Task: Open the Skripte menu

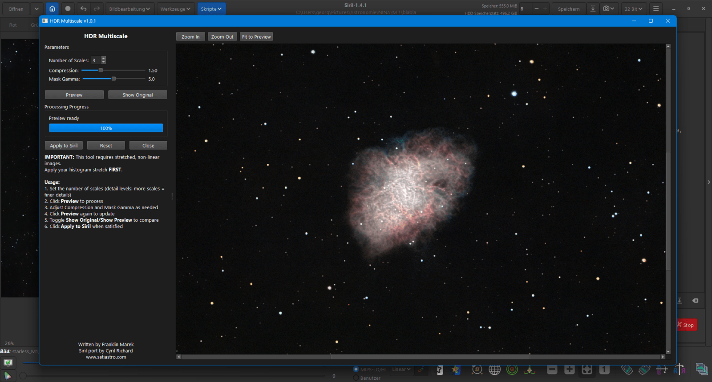Action: pos(211,8)
